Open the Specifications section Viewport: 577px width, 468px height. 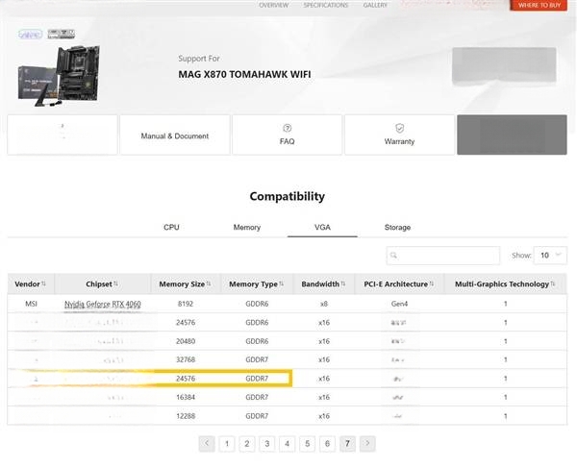tap(325, 5)
